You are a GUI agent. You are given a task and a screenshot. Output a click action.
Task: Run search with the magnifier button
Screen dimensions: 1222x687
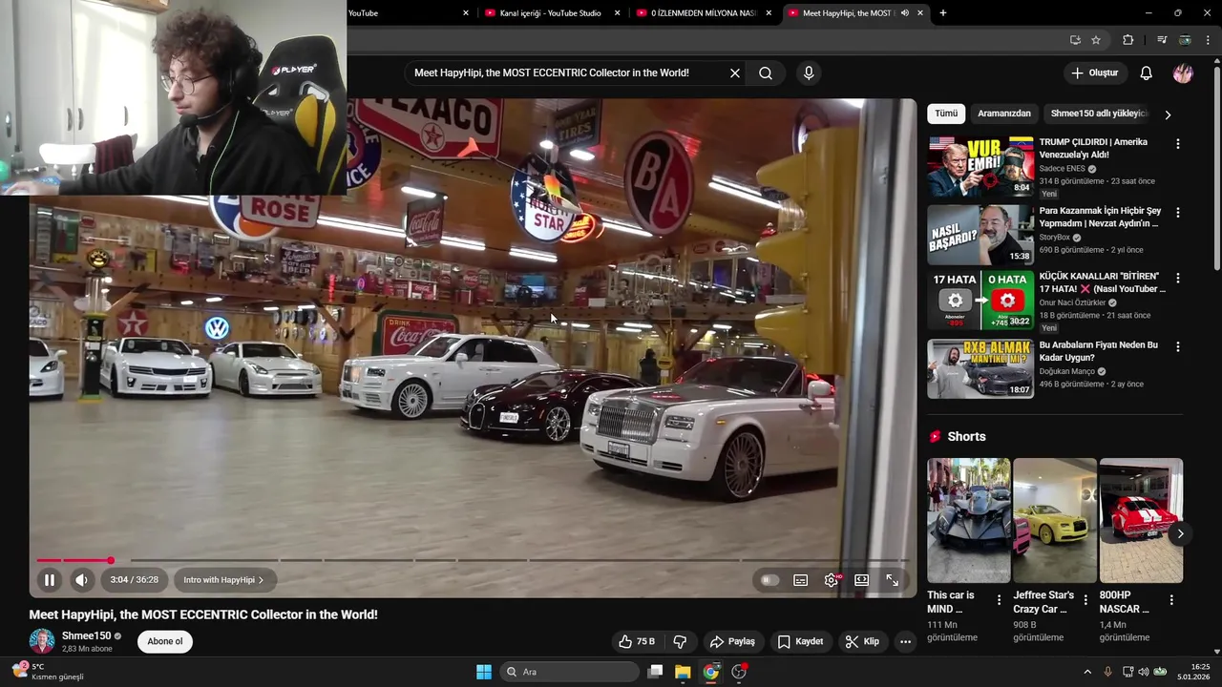pos(766,73)
